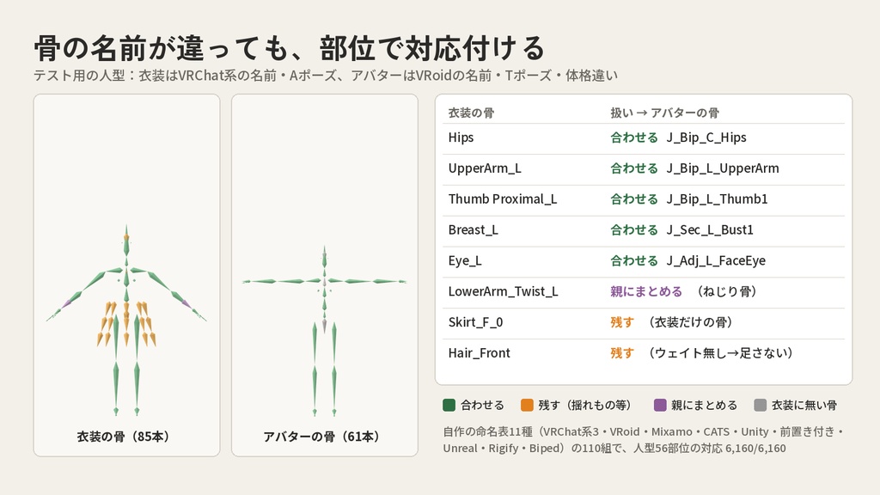Select the UpperArm_L cell

(485, 168)
